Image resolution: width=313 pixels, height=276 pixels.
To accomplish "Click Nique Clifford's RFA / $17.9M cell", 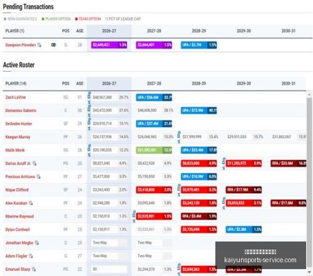I will 244,190.
